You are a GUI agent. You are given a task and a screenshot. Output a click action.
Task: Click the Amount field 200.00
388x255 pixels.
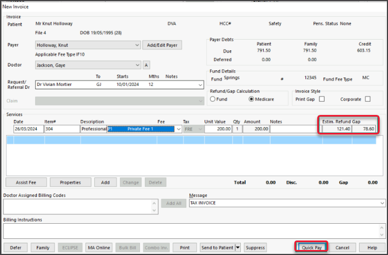[x=256, y=129]
